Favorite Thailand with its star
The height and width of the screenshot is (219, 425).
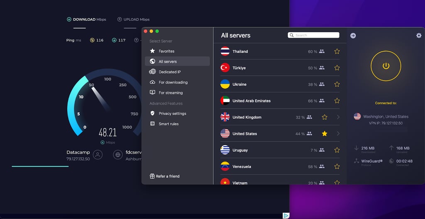[x=337, y=51]
